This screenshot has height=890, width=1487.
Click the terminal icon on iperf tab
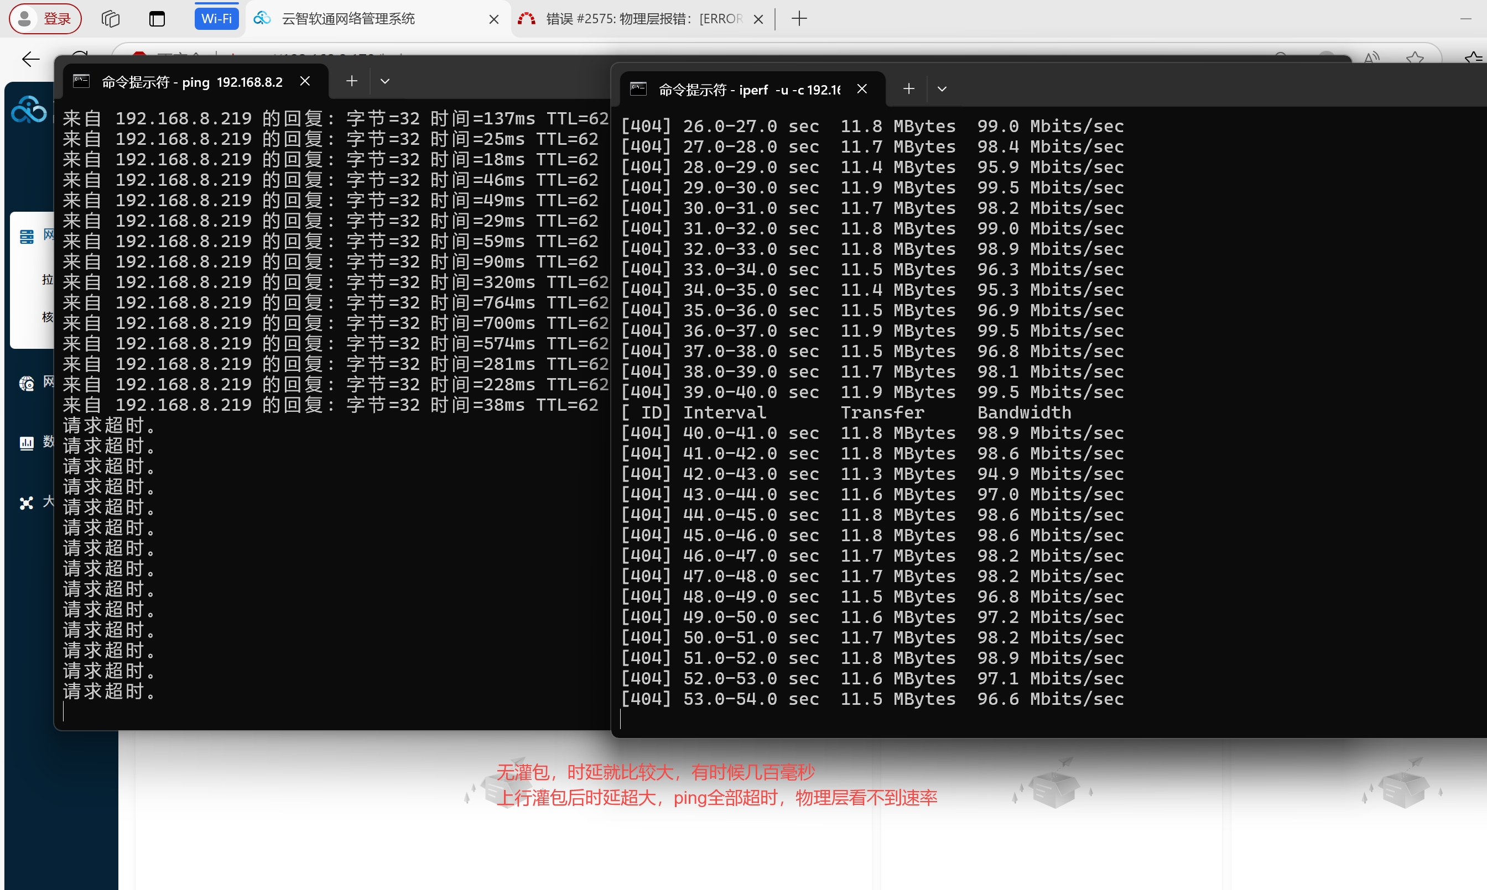(x=638, y=89)
